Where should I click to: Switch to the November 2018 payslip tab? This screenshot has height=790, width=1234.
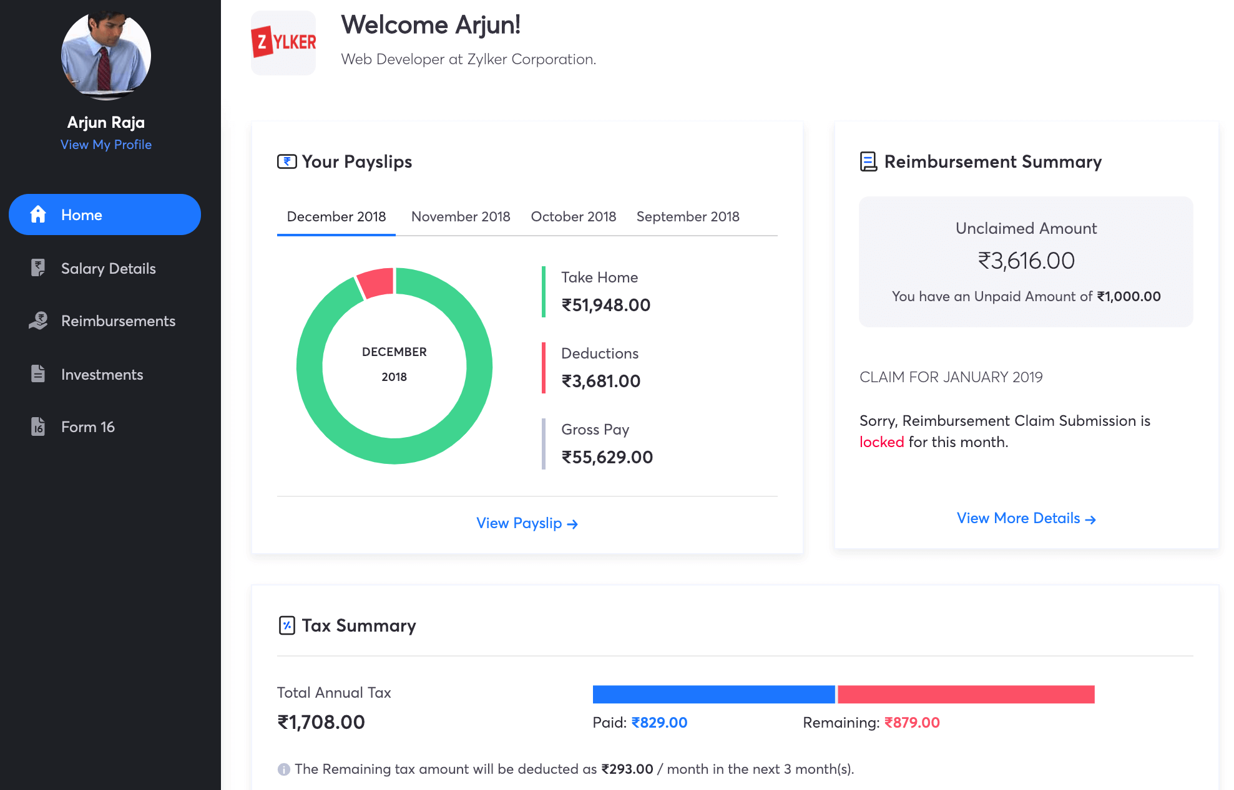point(461,216)
